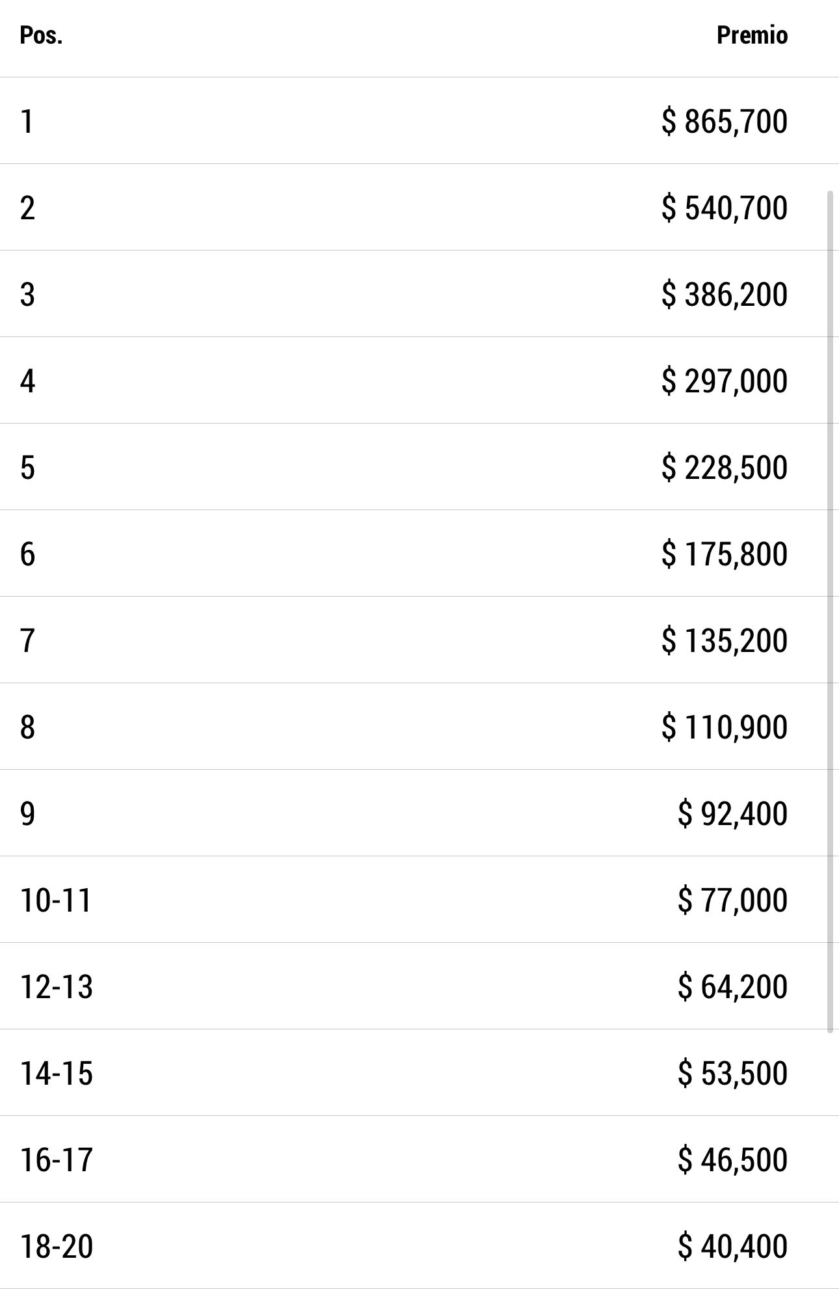The image size is (839, 1289).
Task: Select the 18-20 position row
Action: click(x=419, y=1246)
